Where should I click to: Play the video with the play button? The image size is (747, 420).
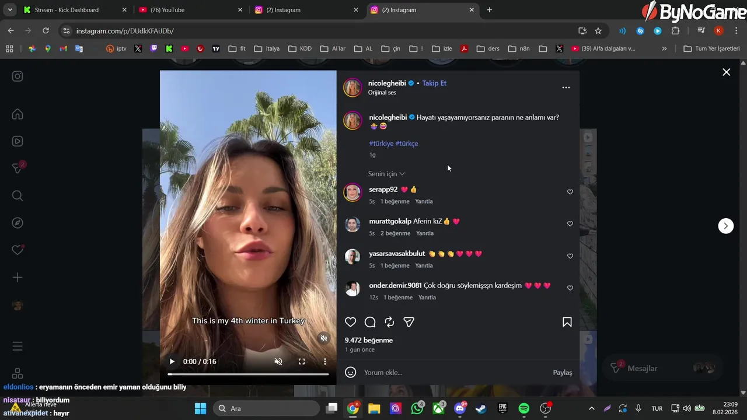(172, 362)
